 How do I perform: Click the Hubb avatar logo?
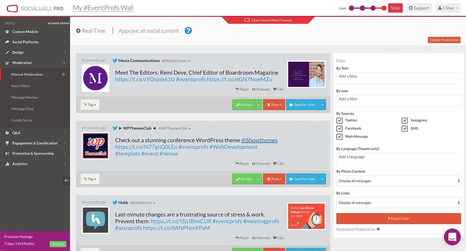click(x=96, y=220)
